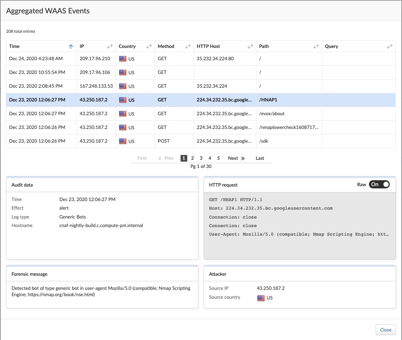
Task: Click IP cell 167.248.133.53
Action: [96, 86]
